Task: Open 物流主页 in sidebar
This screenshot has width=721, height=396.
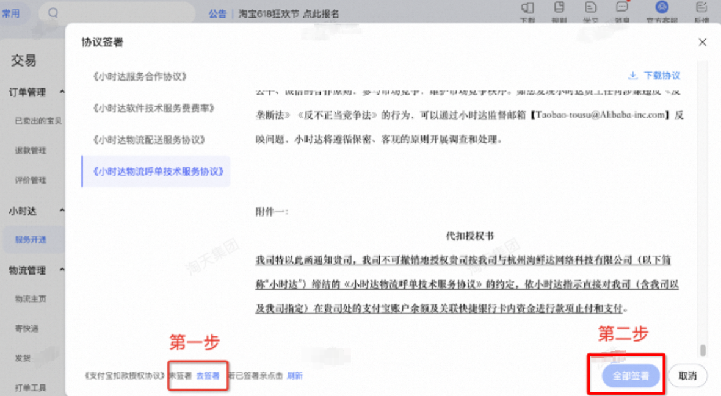Action: tap(31, 298)
